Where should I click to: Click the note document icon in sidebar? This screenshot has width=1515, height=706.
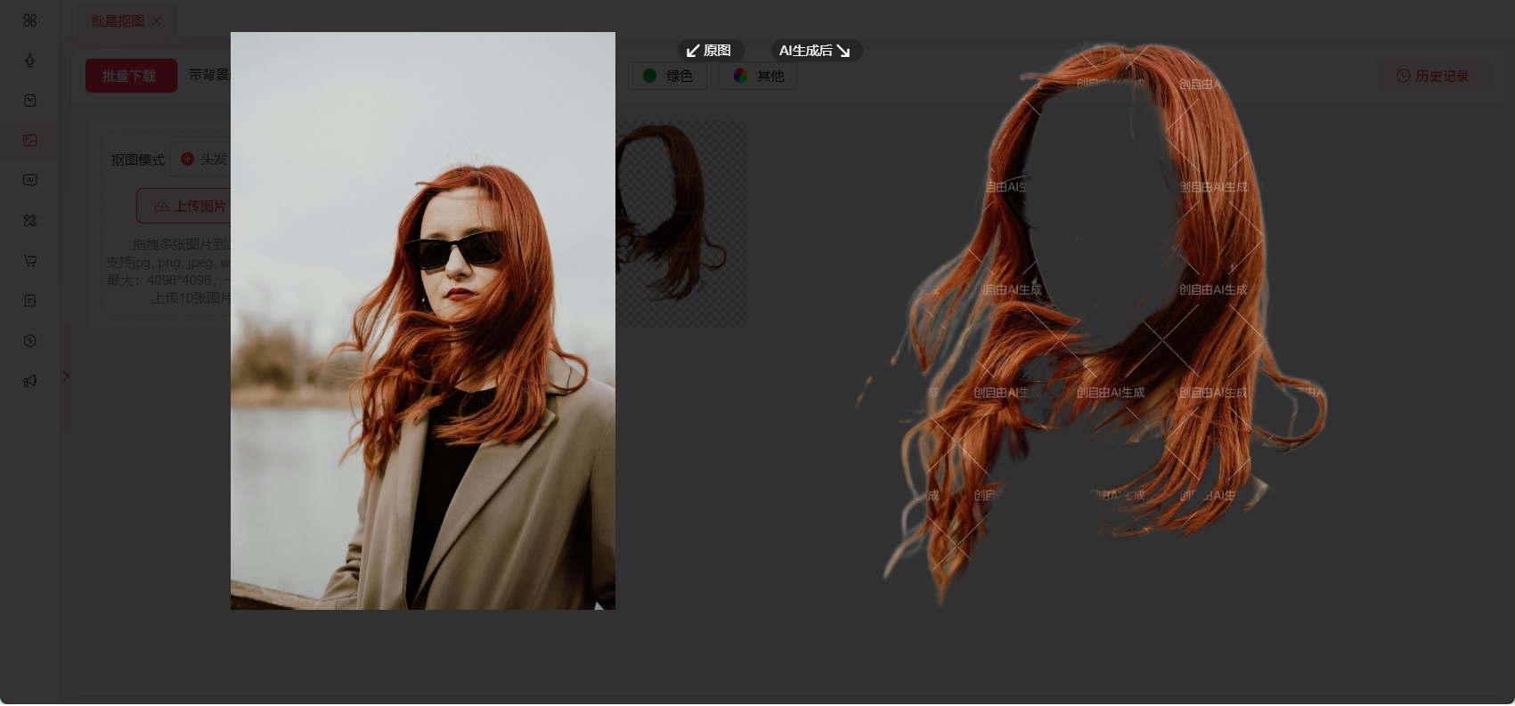point(30,301)
